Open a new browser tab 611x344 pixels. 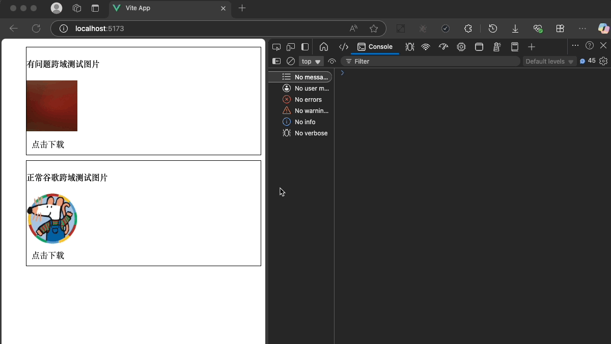242,8
